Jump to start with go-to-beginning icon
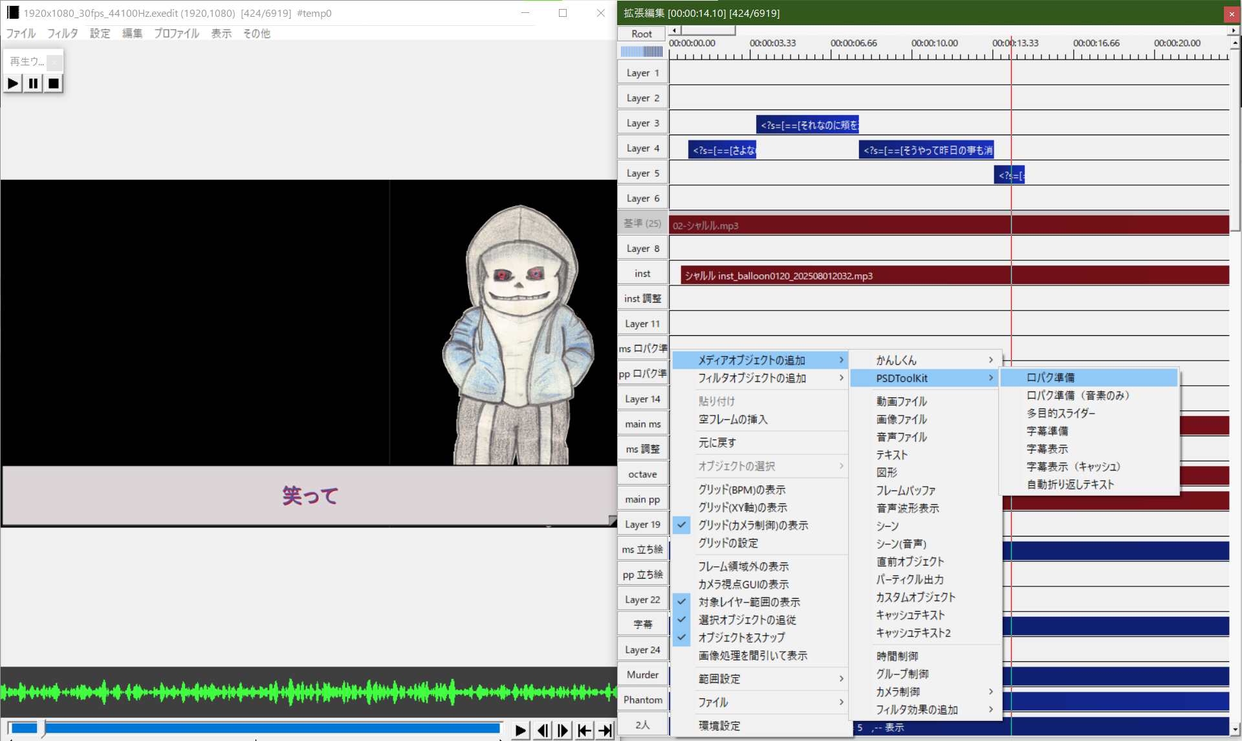 pos(584,731)
